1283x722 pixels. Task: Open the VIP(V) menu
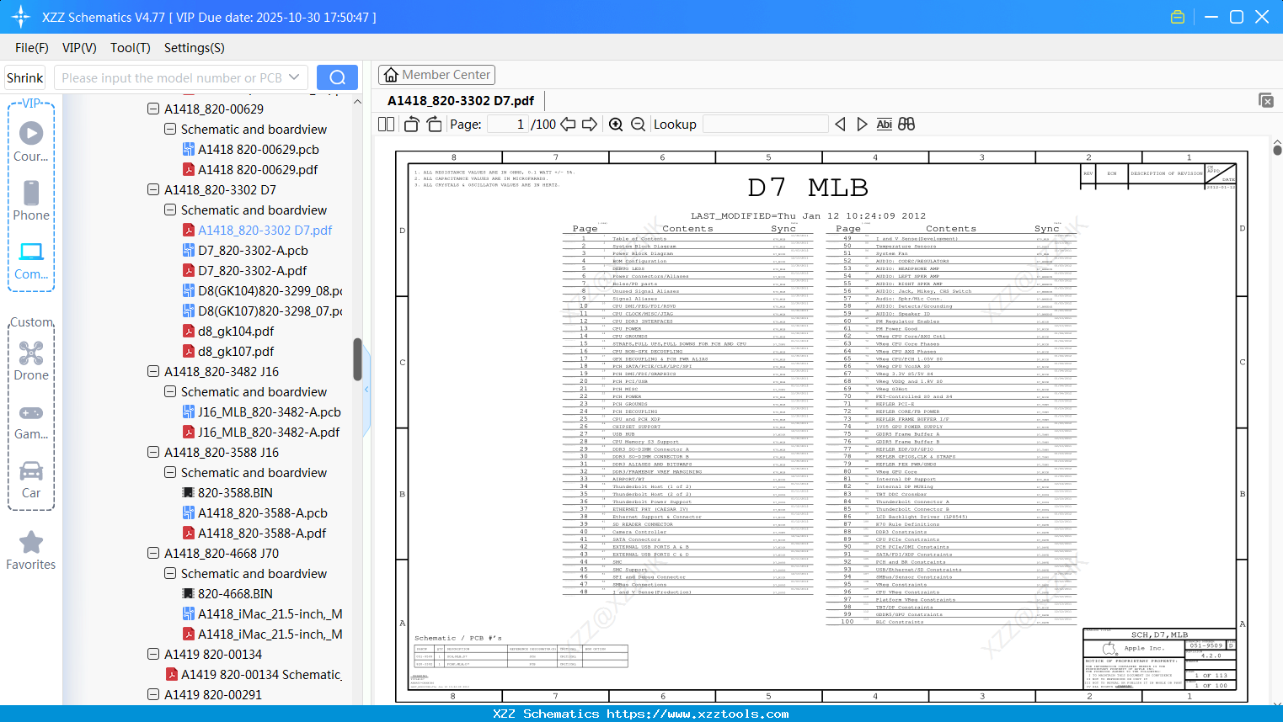[79, 48]
